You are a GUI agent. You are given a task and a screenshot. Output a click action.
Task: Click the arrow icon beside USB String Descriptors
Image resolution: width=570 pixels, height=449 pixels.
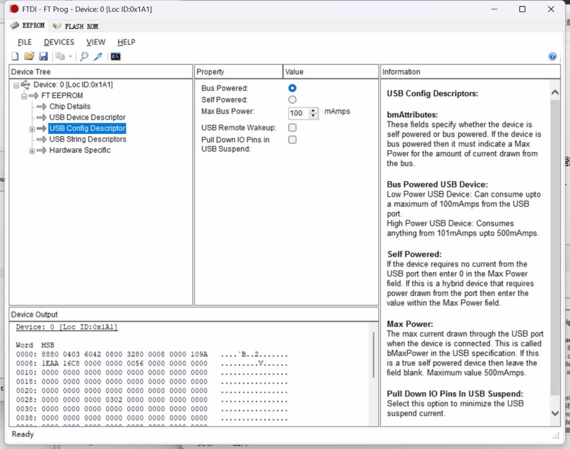click(41, 139)
